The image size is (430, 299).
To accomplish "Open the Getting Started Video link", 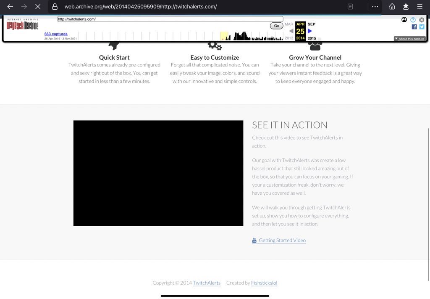I will [x=282, y=240].
